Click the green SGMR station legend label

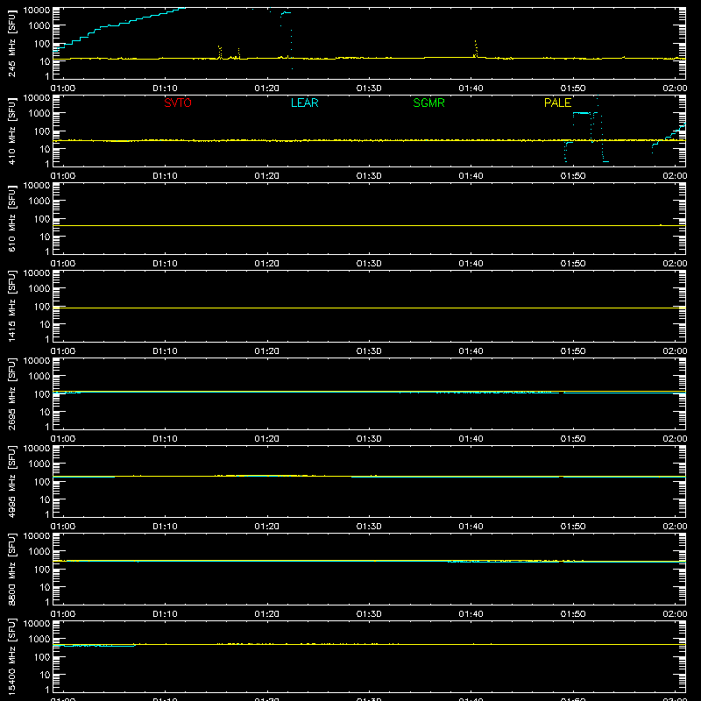[428, 103]
